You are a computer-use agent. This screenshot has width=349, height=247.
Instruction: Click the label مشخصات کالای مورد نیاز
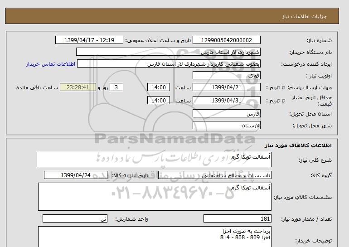[302, 197]
